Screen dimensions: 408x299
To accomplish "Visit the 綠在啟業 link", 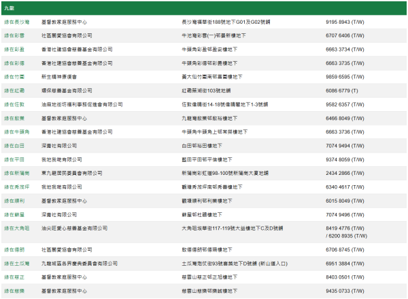I will [14, 118].
